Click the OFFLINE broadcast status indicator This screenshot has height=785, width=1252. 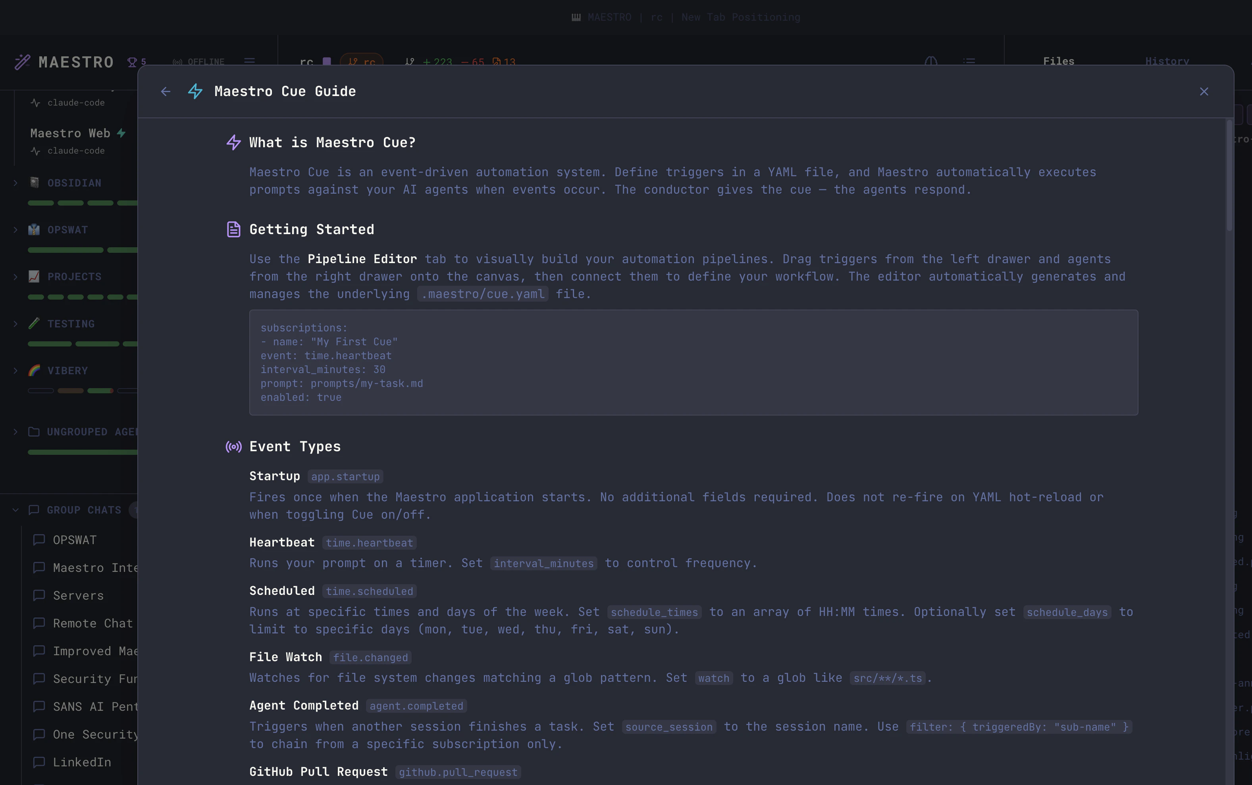click(x=199, y=62)
